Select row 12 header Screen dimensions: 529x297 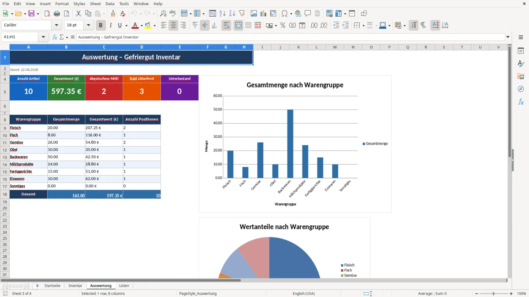pos(4,150)
